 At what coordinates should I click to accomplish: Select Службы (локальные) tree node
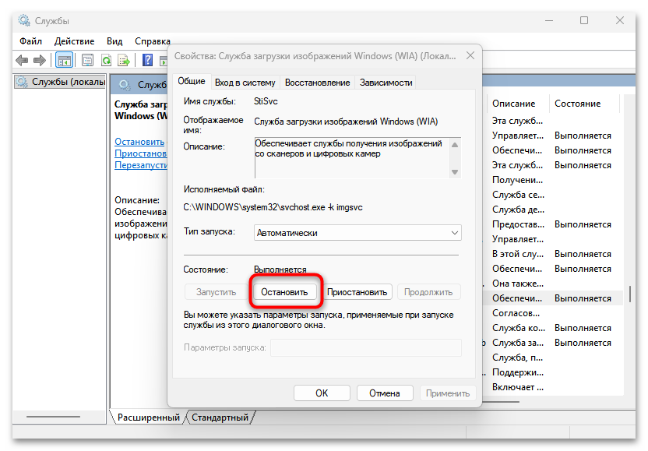61,82
